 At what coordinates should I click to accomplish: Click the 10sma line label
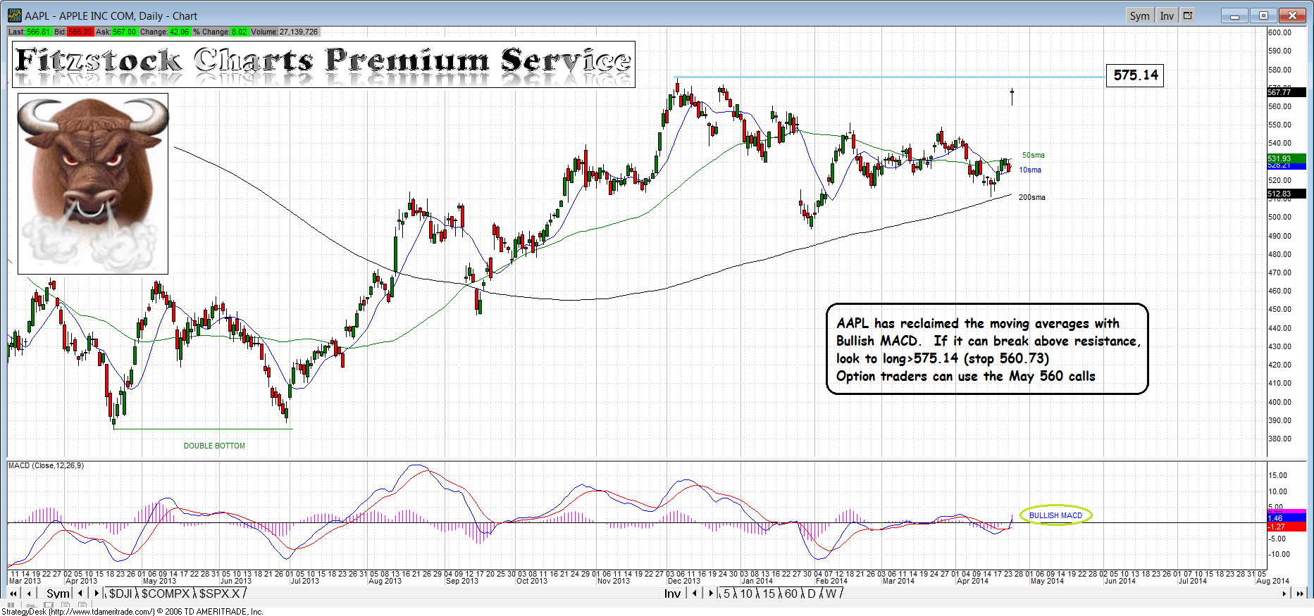point(1030,170)
